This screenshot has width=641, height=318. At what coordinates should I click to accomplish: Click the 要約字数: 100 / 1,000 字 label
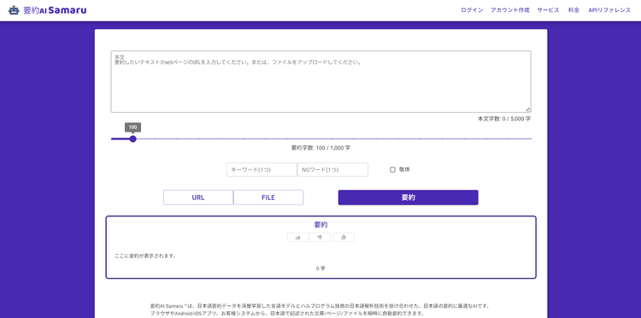[x=320, y=148]
